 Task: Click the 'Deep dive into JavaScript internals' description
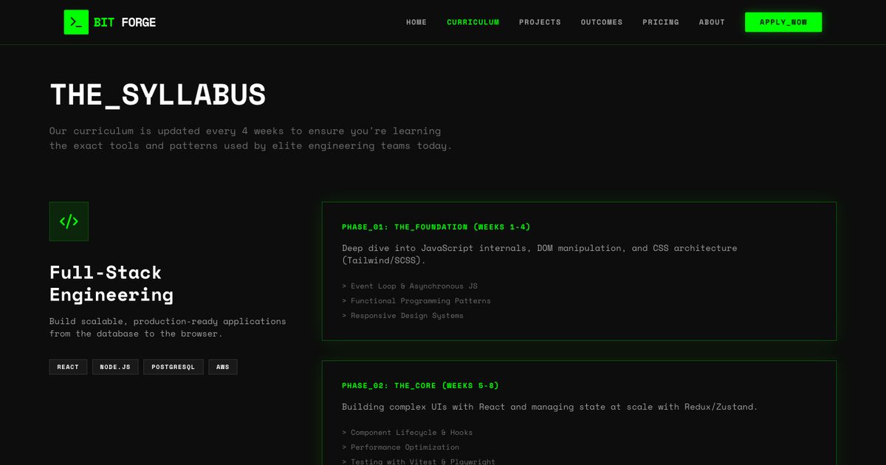coord(540,254)
